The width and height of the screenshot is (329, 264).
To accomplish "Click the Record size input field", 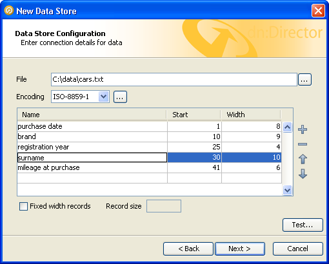I will (x=164, y=206).
